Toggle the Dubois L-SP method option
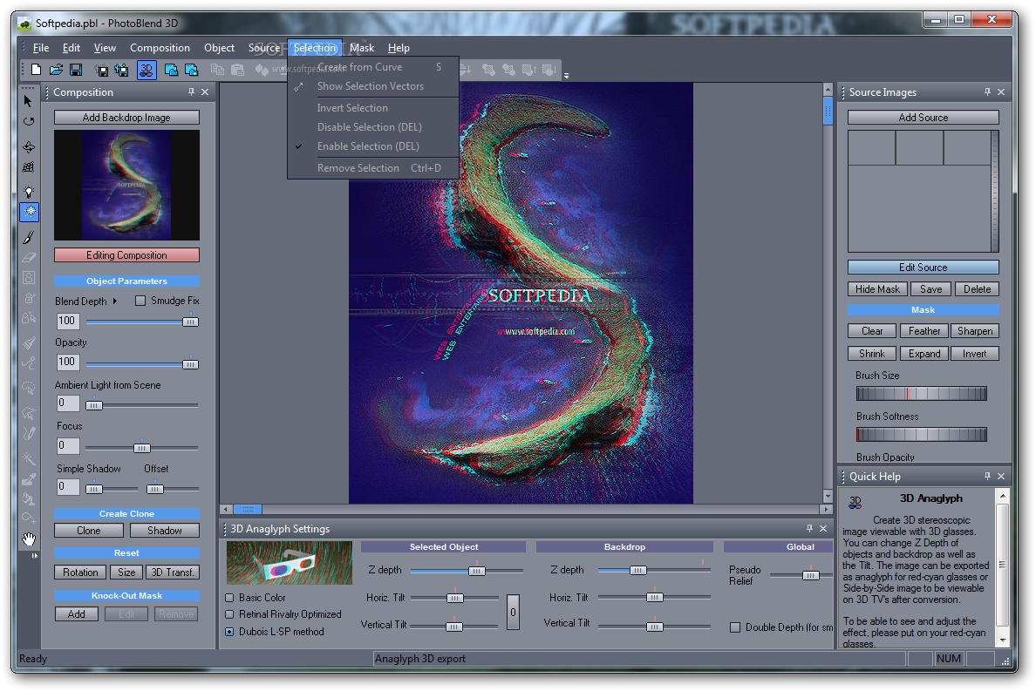1036x691 pixels. tap(230, 632)
